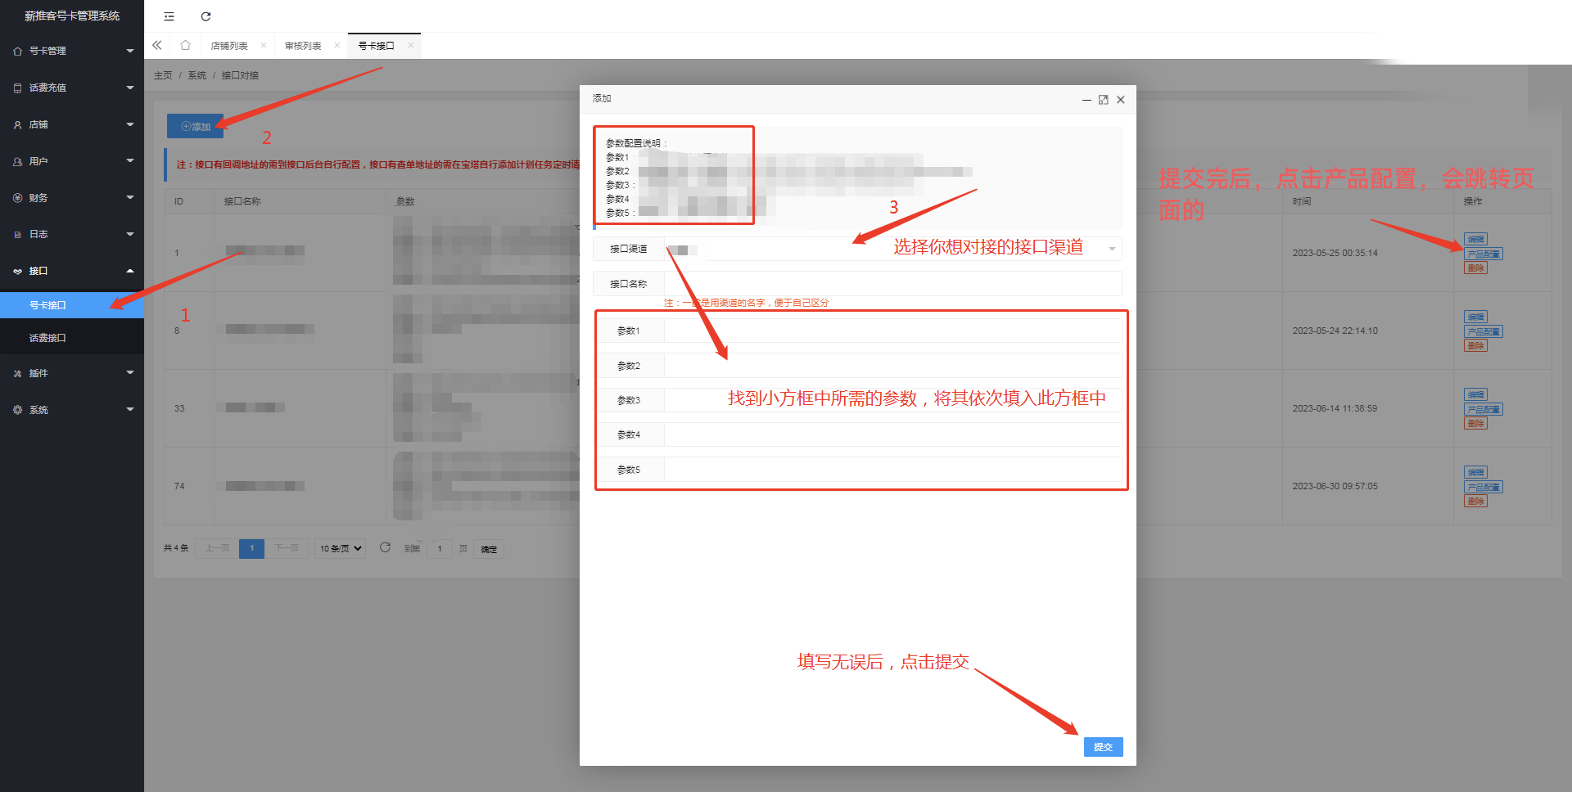The width and height of the screenshot is (1572, 792).
Task: Expand the 用户 sidebar menu
Action: coord(72,161)
